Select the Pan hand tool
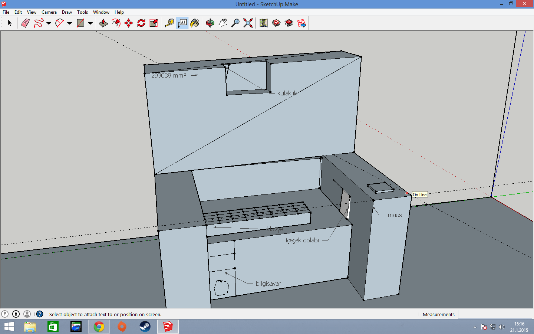The height and width of the screenshot is (334, 534). coord(222,23)
